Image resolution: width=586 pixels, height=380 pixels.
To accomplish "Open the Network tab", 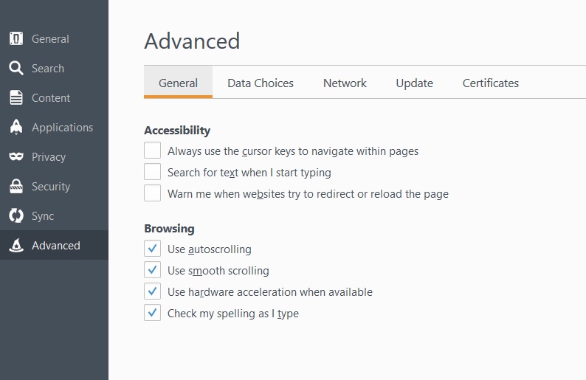I will (345, 83).
